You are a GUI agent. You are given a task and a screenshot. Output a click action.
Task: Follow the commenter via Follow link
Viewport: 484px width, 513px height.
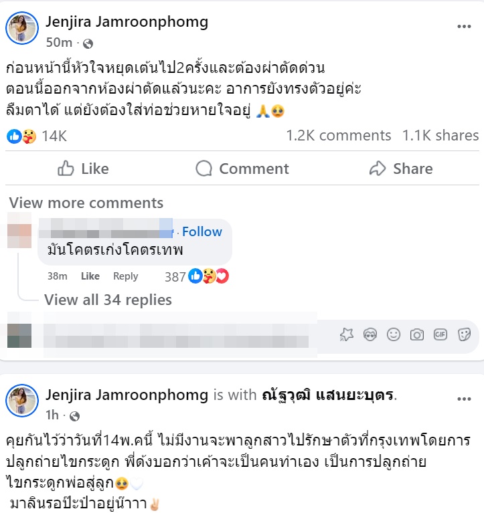click(201, 231)
